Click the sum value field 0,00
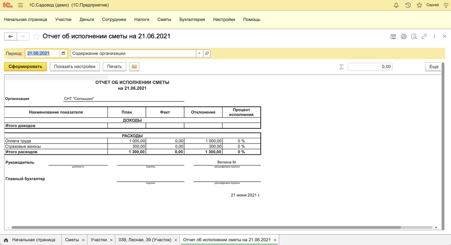The width and height of the screenshot is (451, 245). (370, 67)
